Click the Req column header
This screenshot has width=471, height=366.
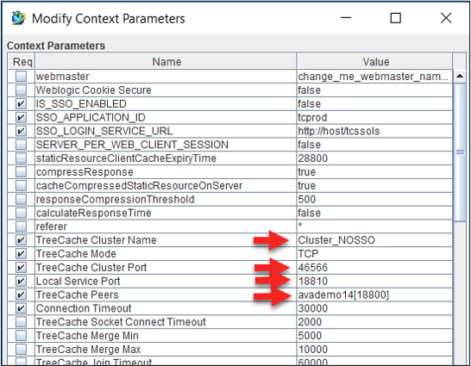pyautogui.click(x=22, y=62)
